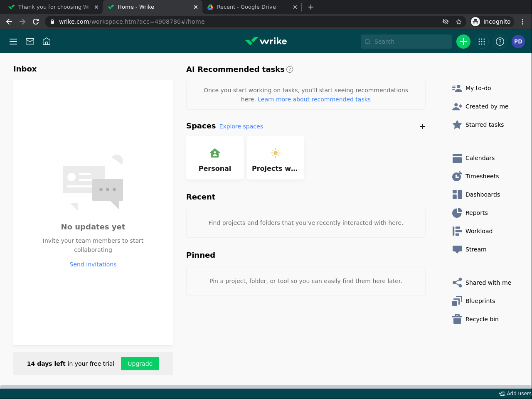Open the Calendars label
The image size is (532, 399).
[x=480, y=158]
